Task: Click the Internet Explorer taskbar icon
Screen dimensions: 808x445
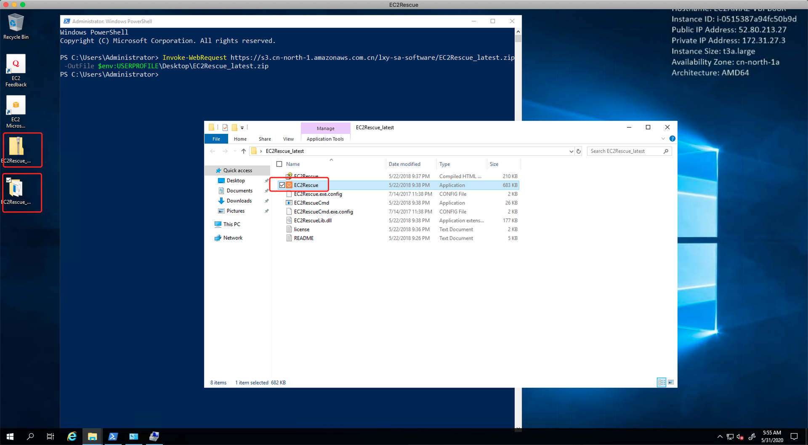Action: click(72, 437)
